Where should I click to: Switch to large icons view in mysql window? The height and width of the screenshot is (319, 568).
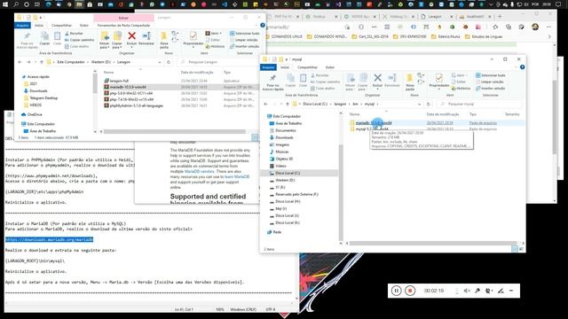(x=521, y=249)
